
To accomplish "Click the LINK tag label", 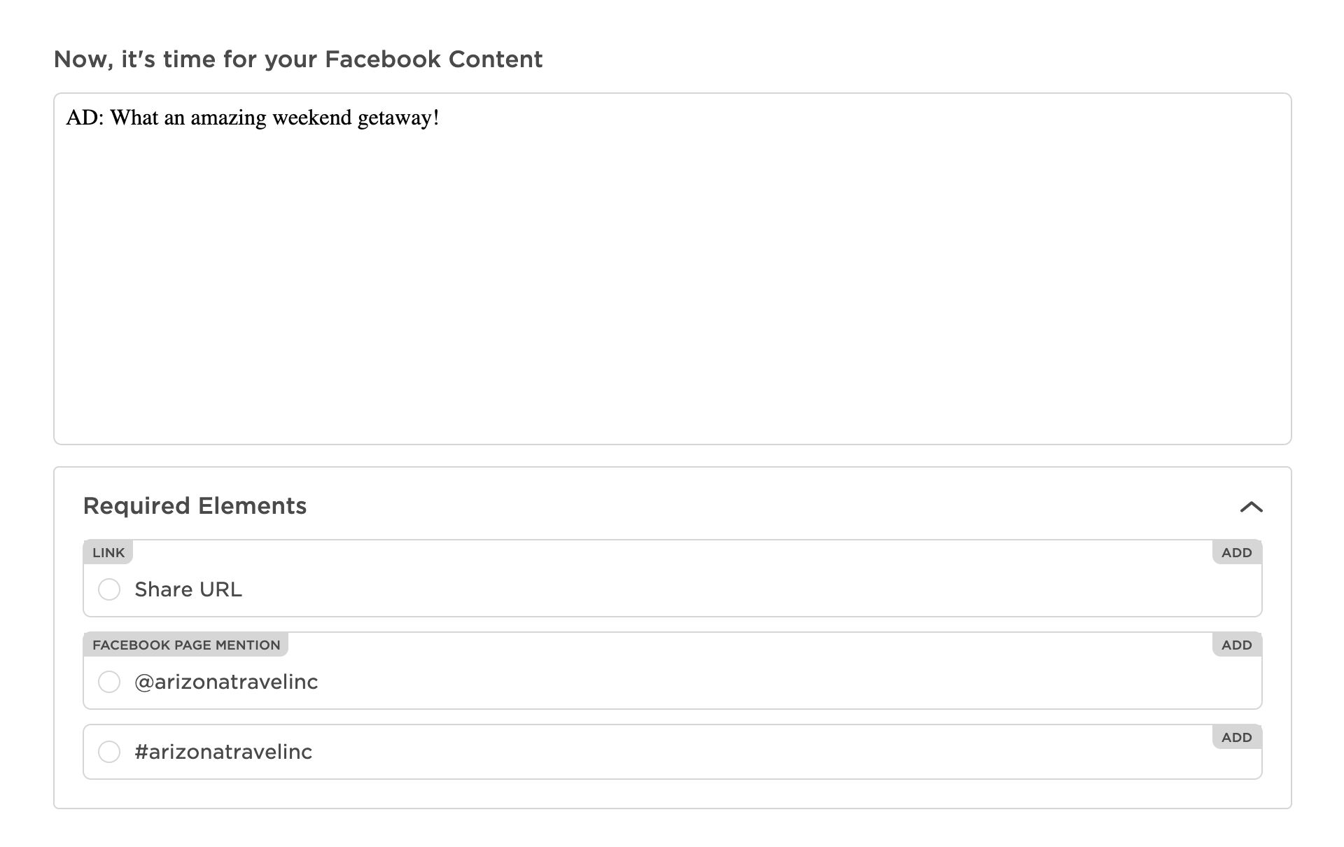I will coord(108,552).
